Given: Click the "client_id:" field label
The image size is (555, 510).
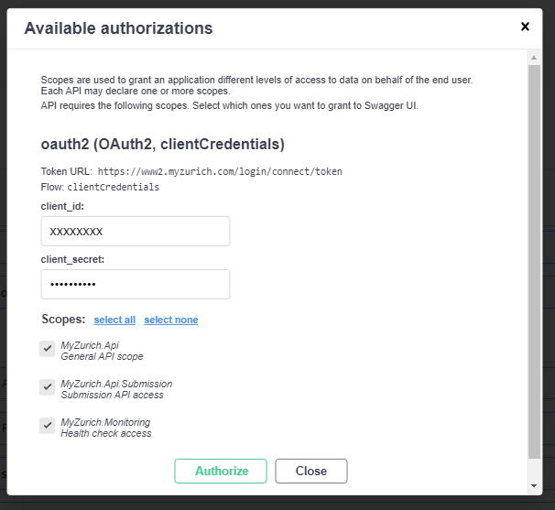Looking at the screenshot, I should coord(62,207).
